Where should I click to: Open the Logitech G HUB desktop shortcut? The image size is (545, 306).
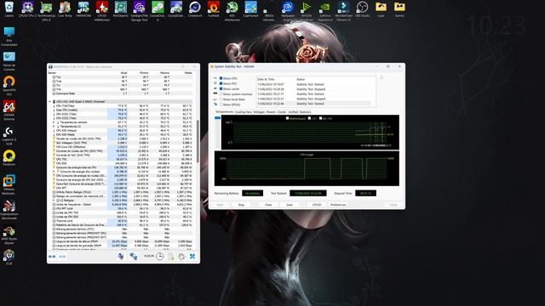(9, 136)
